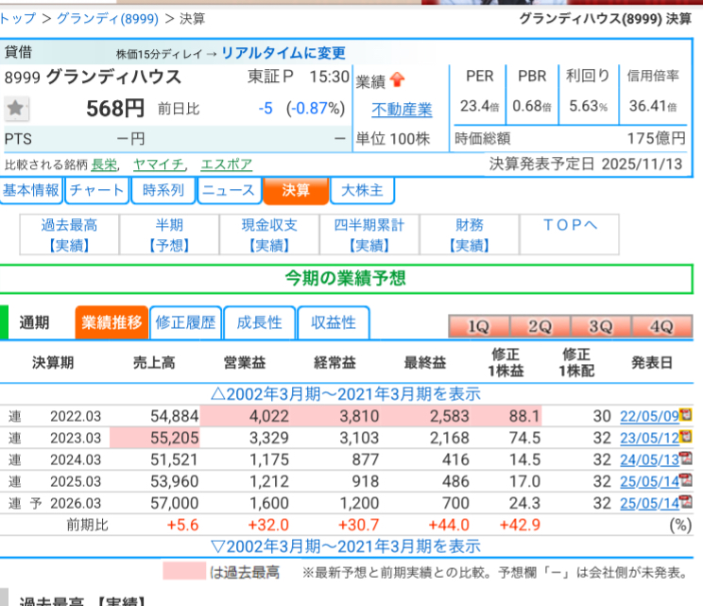703x606 pixels.
Task: Open the disclosure icon beside 23/05/12
Action: click(x=686, y=438)
